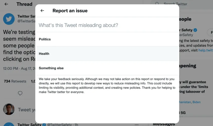213x126 pixels.
Task: Click your profile photo beside reply box
Action: click(x=9, y=109)
